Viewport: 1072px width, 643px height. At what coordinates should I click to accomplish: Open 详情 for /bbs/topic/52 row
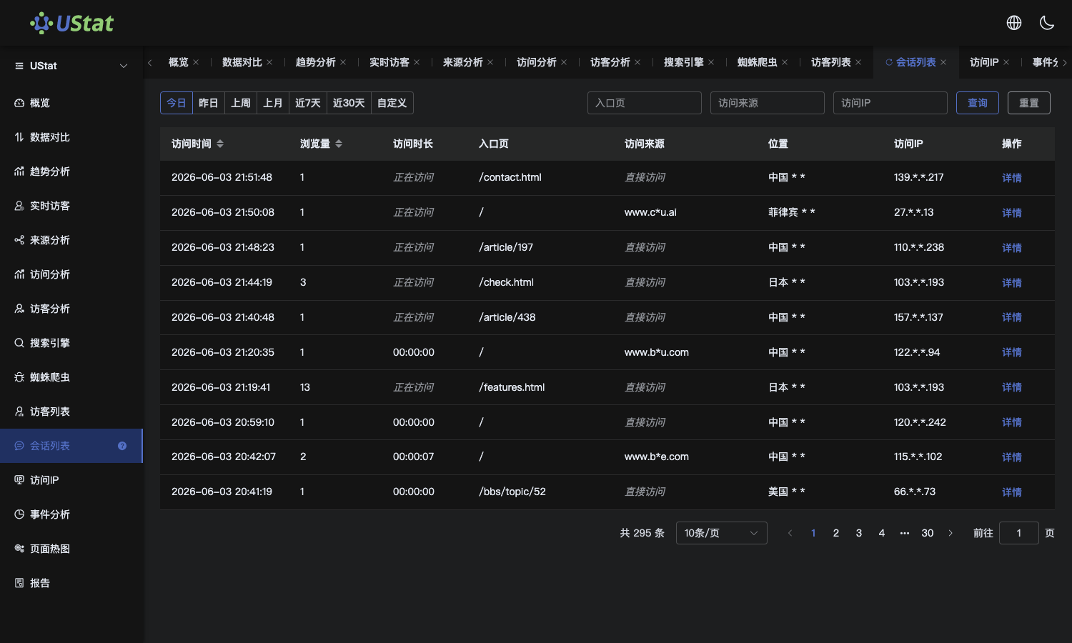tap(1012, 492)
